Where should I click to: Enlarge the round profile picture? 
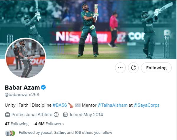(26, 58)
